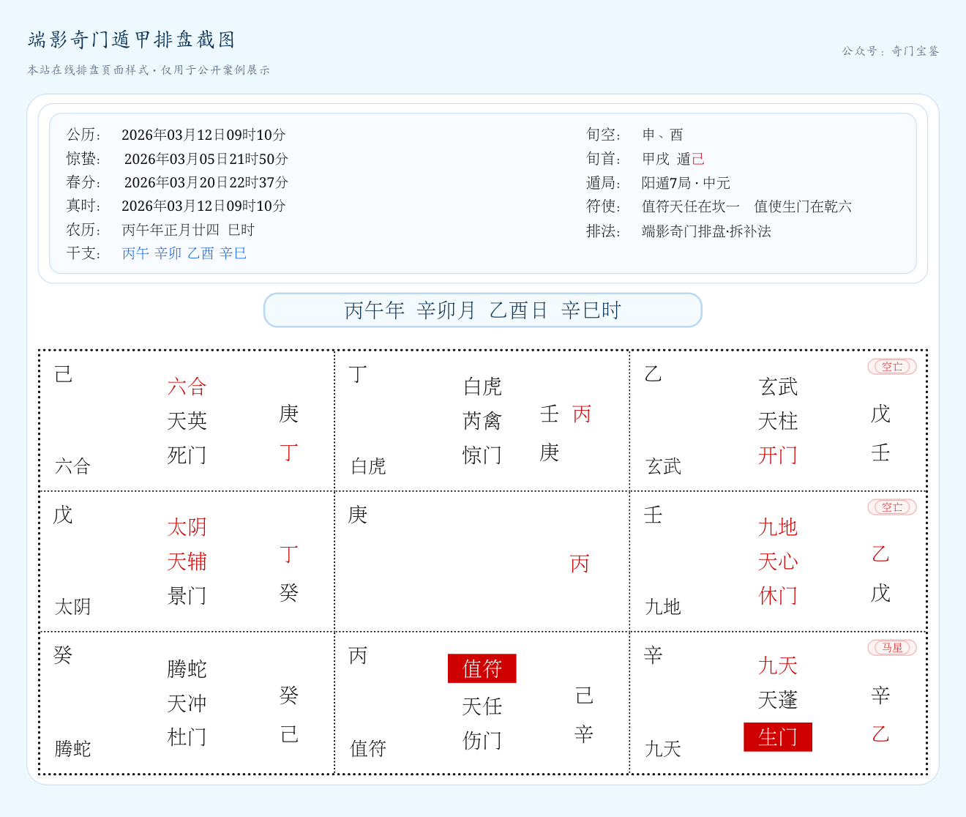Screen dimensions: 966x817
Task: Click the 丙午年 辛卯月 乙酉日 辛巳时 banner
Action: (483, 310)
